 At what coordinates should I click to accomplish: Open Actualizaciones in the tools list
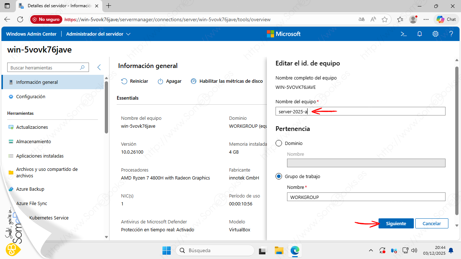pos(32,127)
